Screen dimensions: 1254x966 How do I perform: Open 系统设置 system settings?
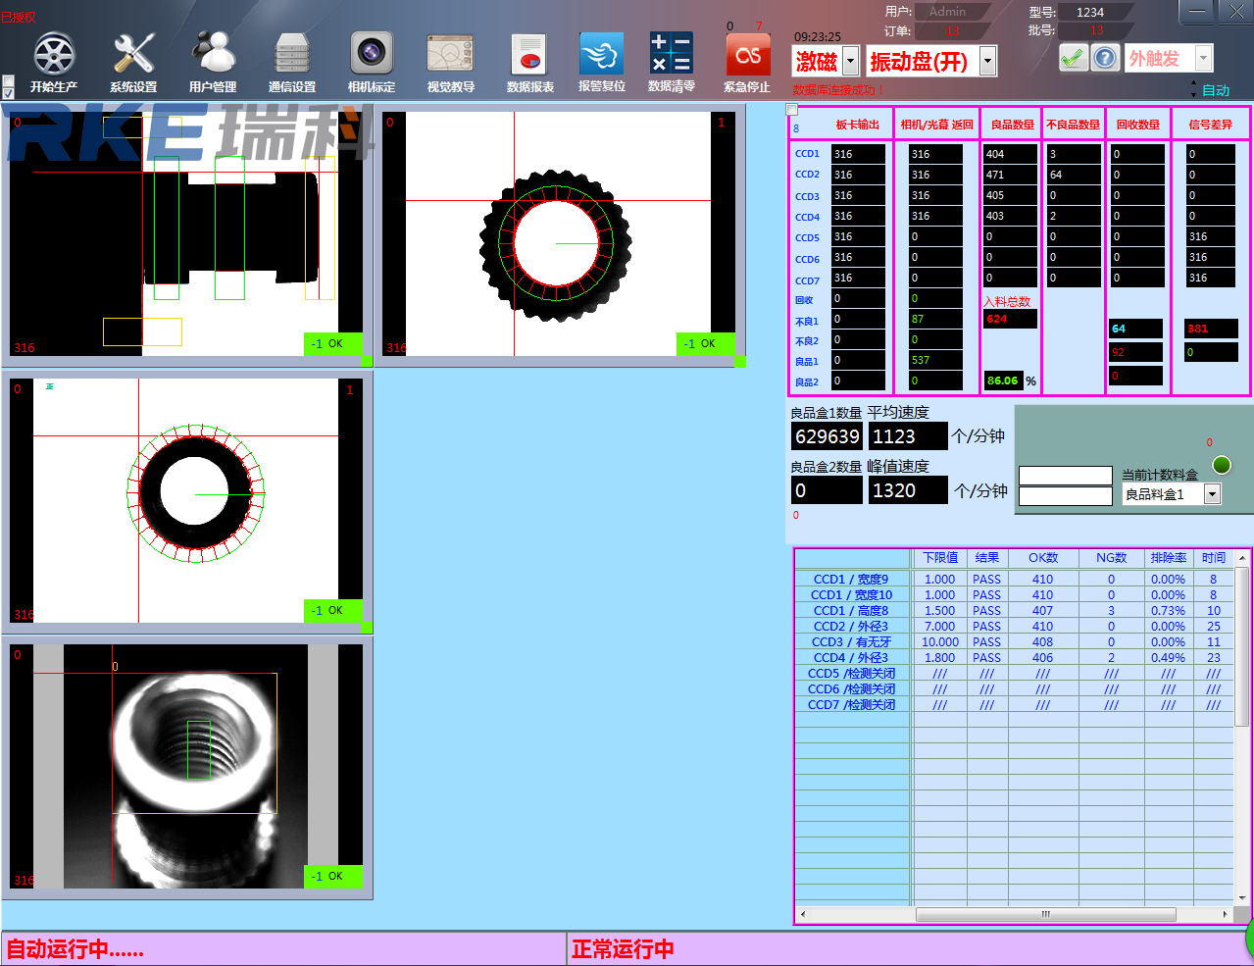pyautogui.click(x=133, y=55)
